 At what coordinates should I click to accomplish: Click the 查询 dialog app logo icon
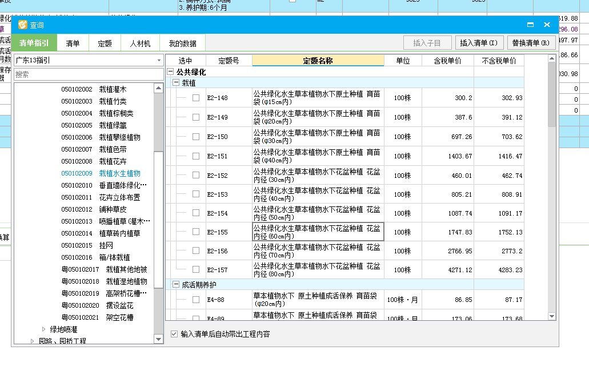coord(23,25)
